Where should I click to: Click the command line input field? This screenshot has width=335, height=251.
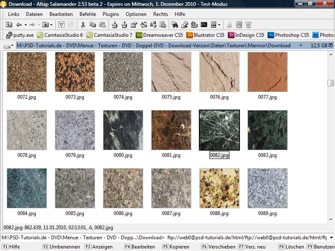[x=247, y=238]
